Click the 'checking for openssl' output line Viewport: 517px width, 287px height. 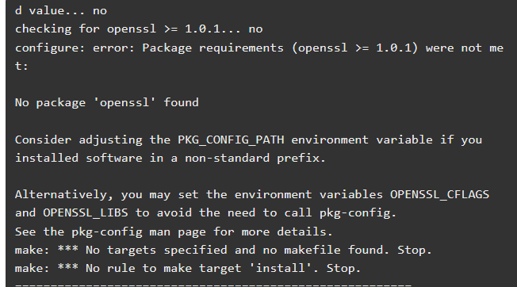pyautogui.click(x=139, y=29)
